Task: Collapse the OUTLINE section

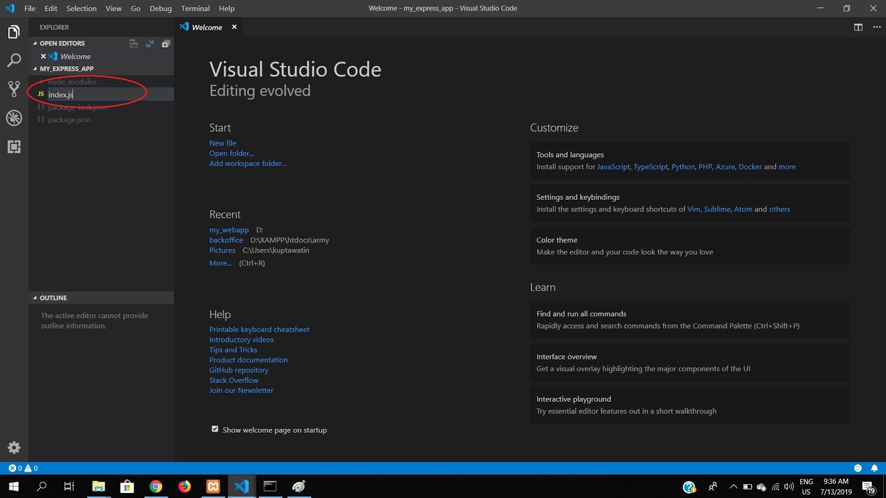Action: pyautogui.click(x=53, y=298)
